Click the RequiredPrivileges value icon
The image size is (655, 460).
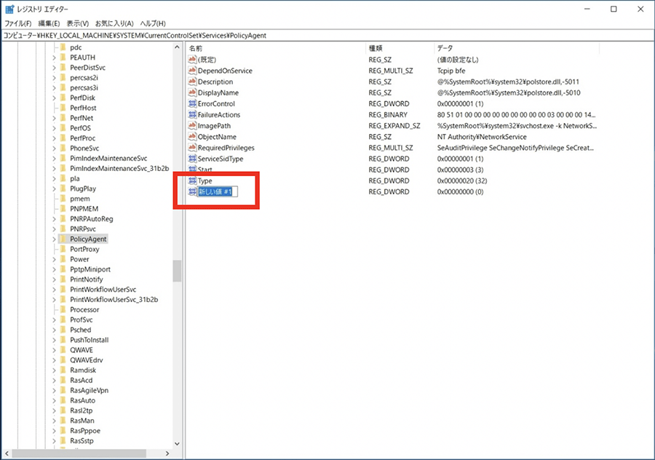pos(192,148)
